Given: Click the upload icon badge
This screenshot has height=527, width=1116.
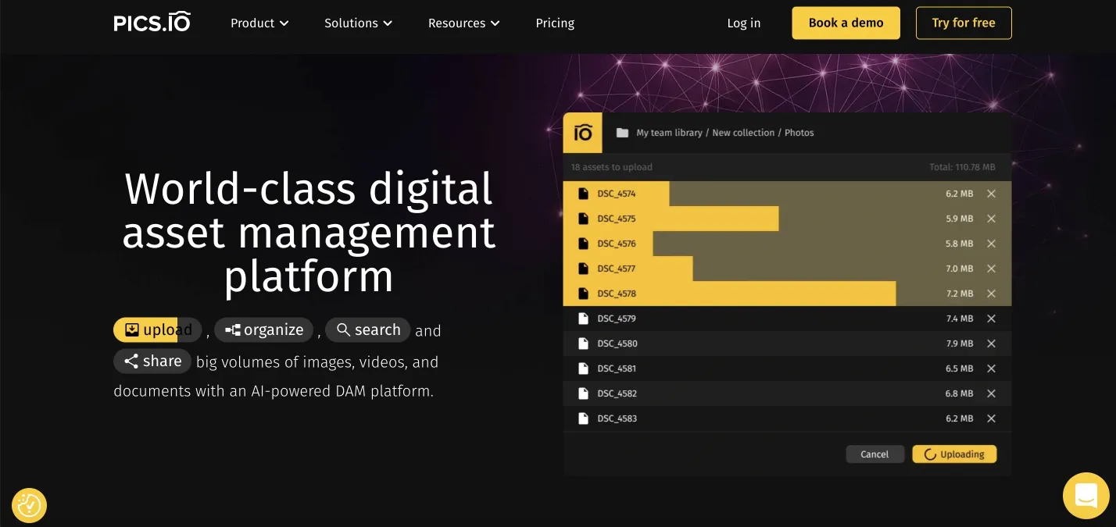Looking at the screenshot, I should (x=131, y=329).
